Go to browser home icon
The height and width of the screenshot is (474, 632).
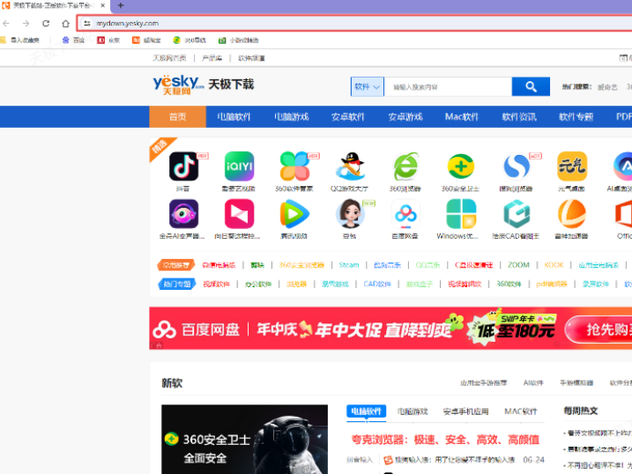66,24
